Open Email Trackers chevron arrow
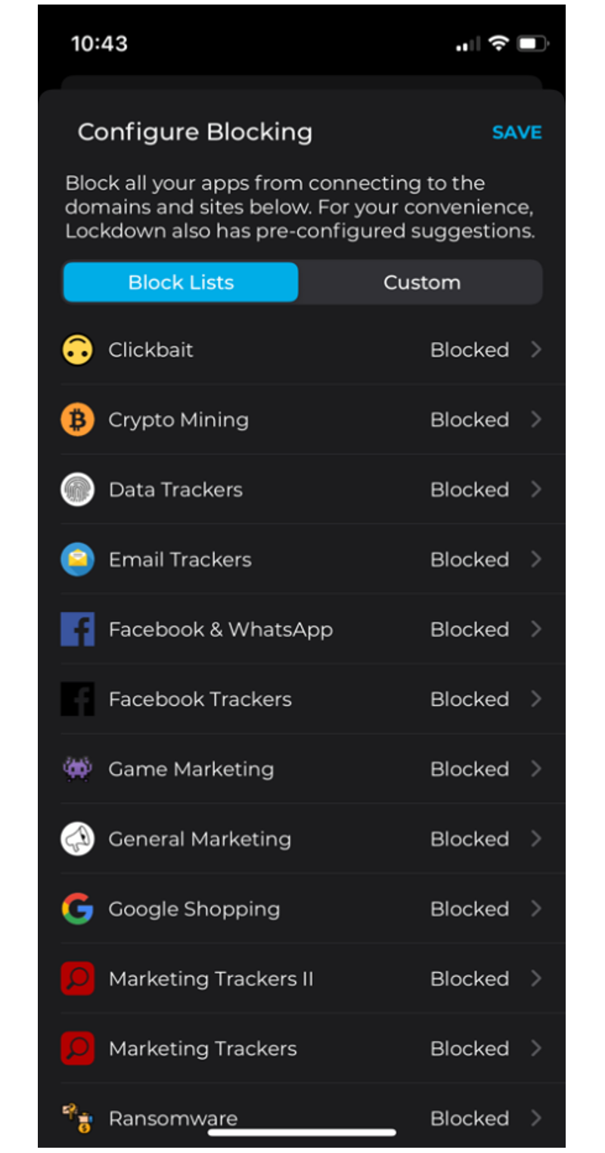605x1153 pixels. [x=536, y=559]
